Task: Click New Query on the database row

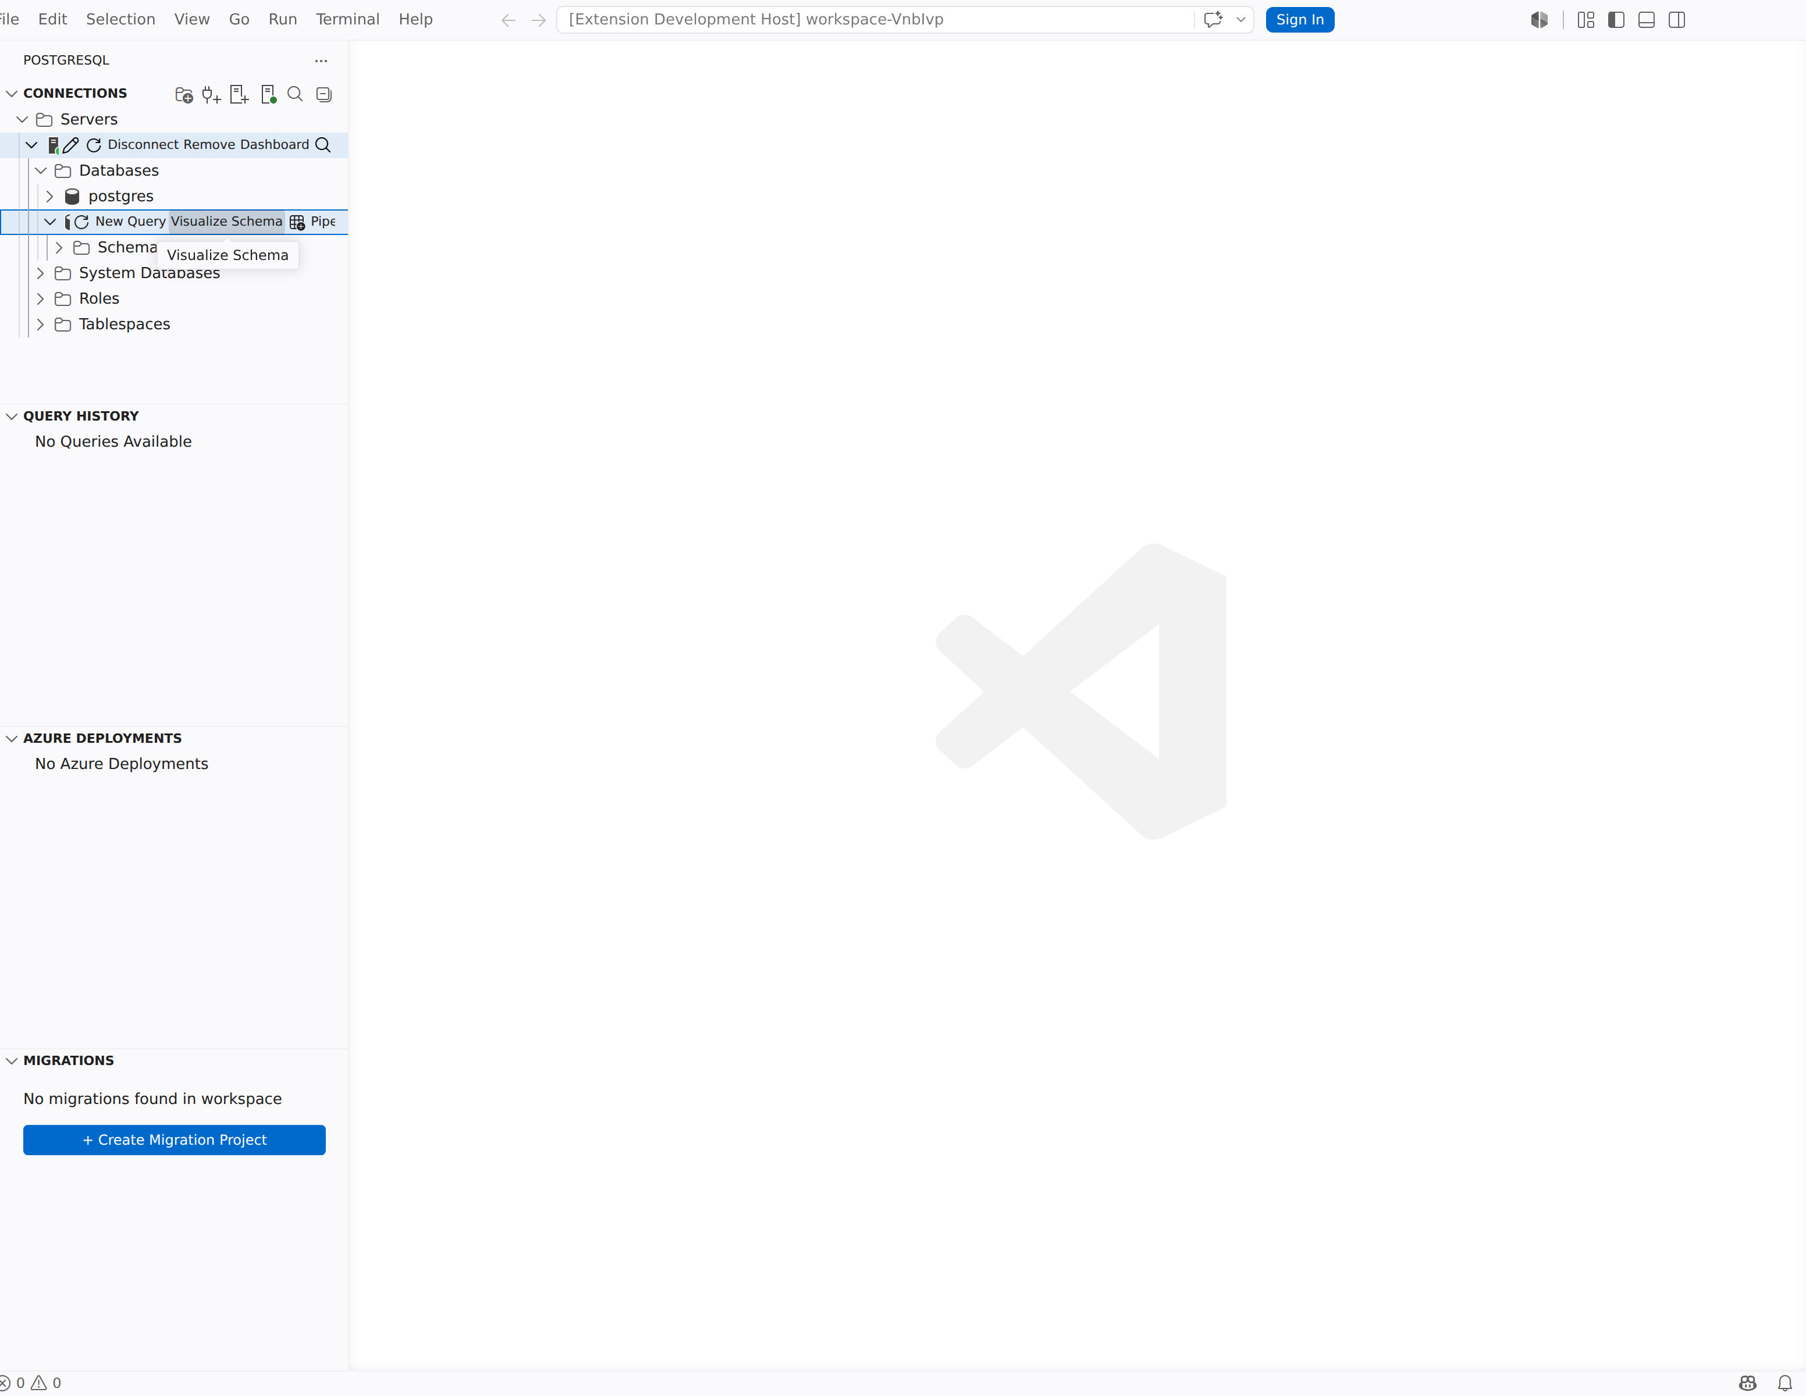Action: click(x=131, y=222)
